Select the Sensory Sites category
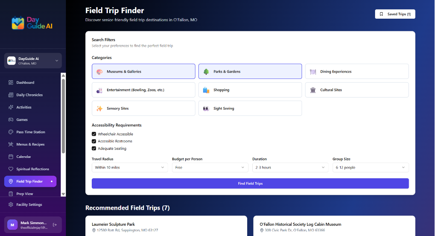The width and height of the screenshot is (435, 236). point(144,108)
